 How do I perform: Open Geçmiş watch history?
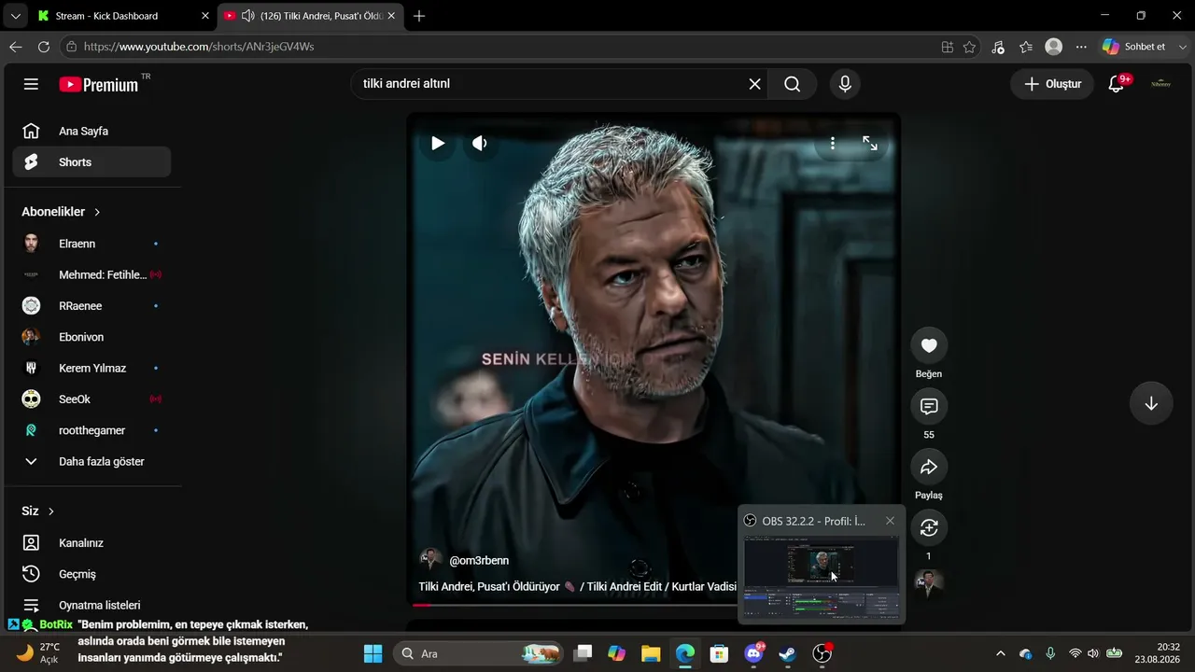[x=91, y=574]
